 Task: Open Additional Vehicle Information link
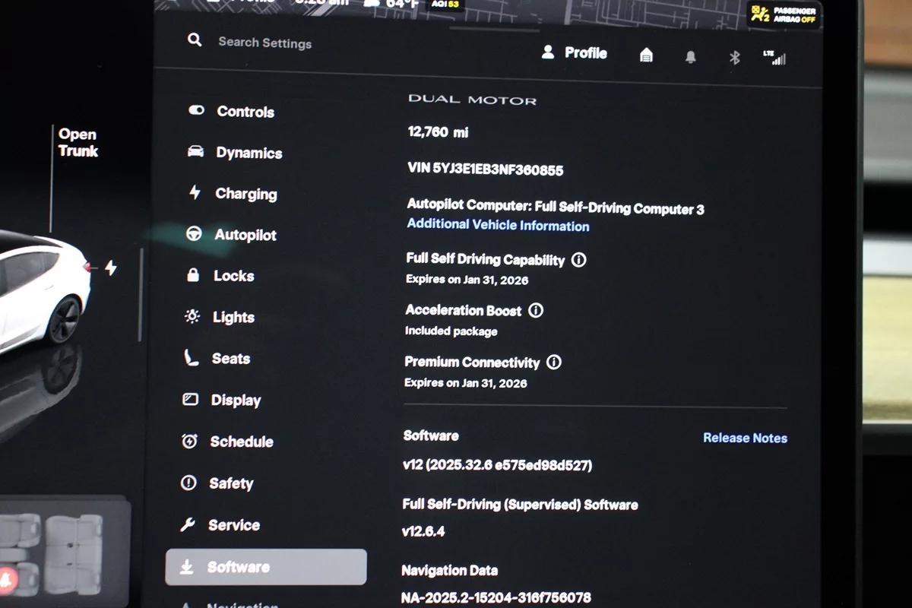click(498, 225)
